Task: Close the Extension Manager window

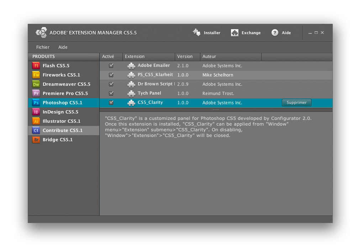Action: coord(322,33)
